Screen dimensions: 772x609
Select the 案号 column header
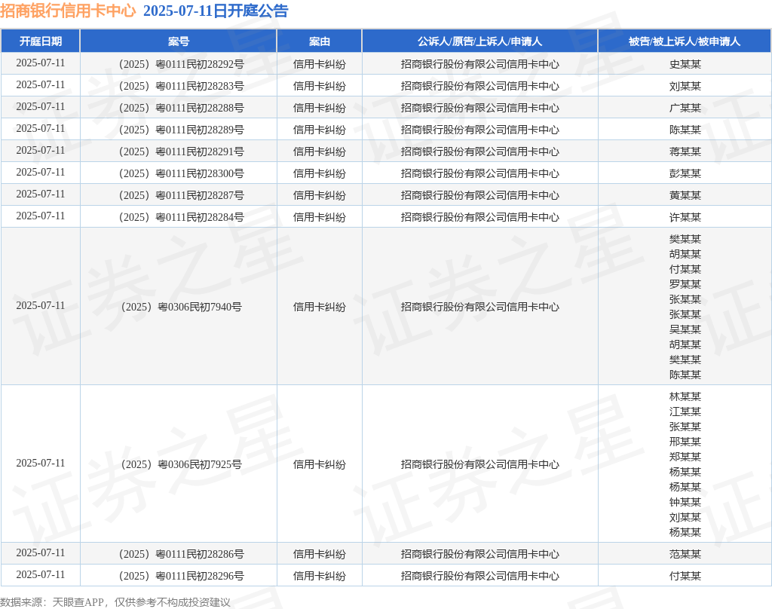tap(178, 41)
